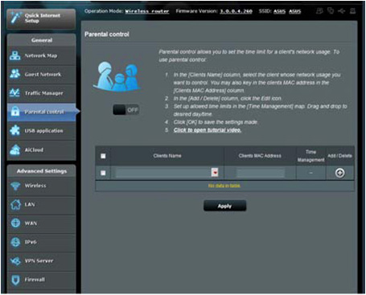
Task: Click the Firewall shield icon
Action: [x=15, y=280]
